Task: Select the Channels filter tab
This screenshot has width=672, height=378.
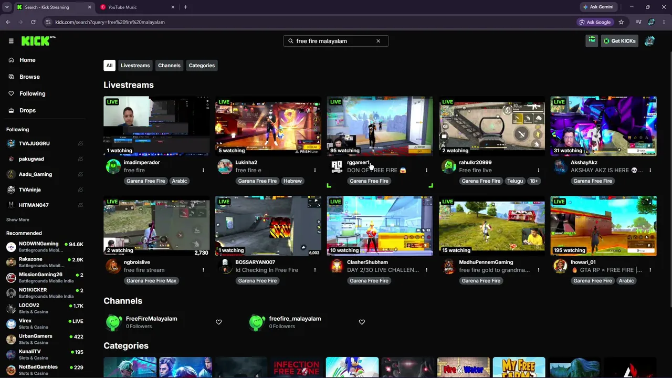Action: click(x=169, y=66)
